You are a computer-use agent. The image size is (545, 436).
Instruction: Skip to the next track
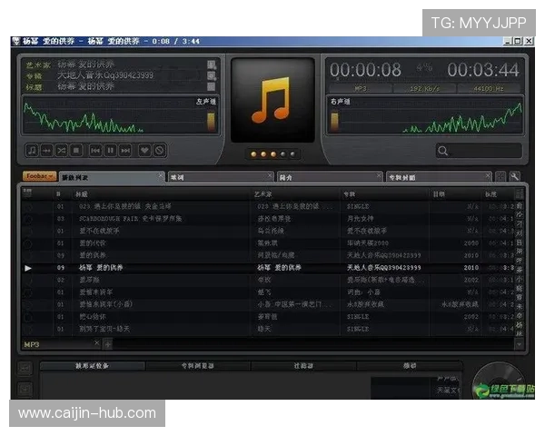point(125,150)
